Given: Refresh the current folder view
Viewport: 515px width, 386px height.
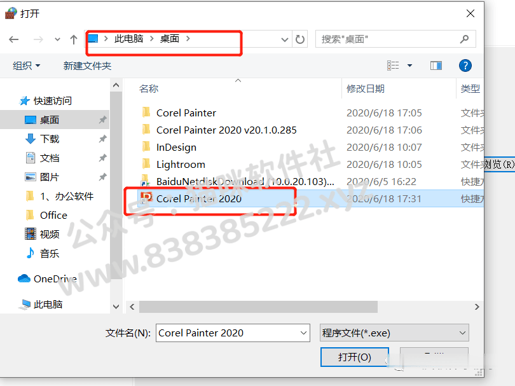Looking at the screenshot, I should (x=300, y=39).
